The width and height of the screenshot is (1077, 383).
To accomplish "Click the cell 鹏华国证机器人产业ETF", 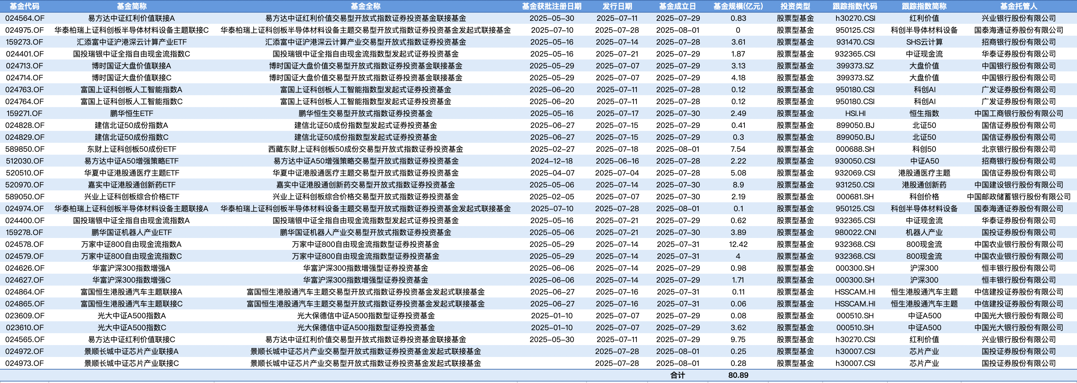I will pos(131,233).
